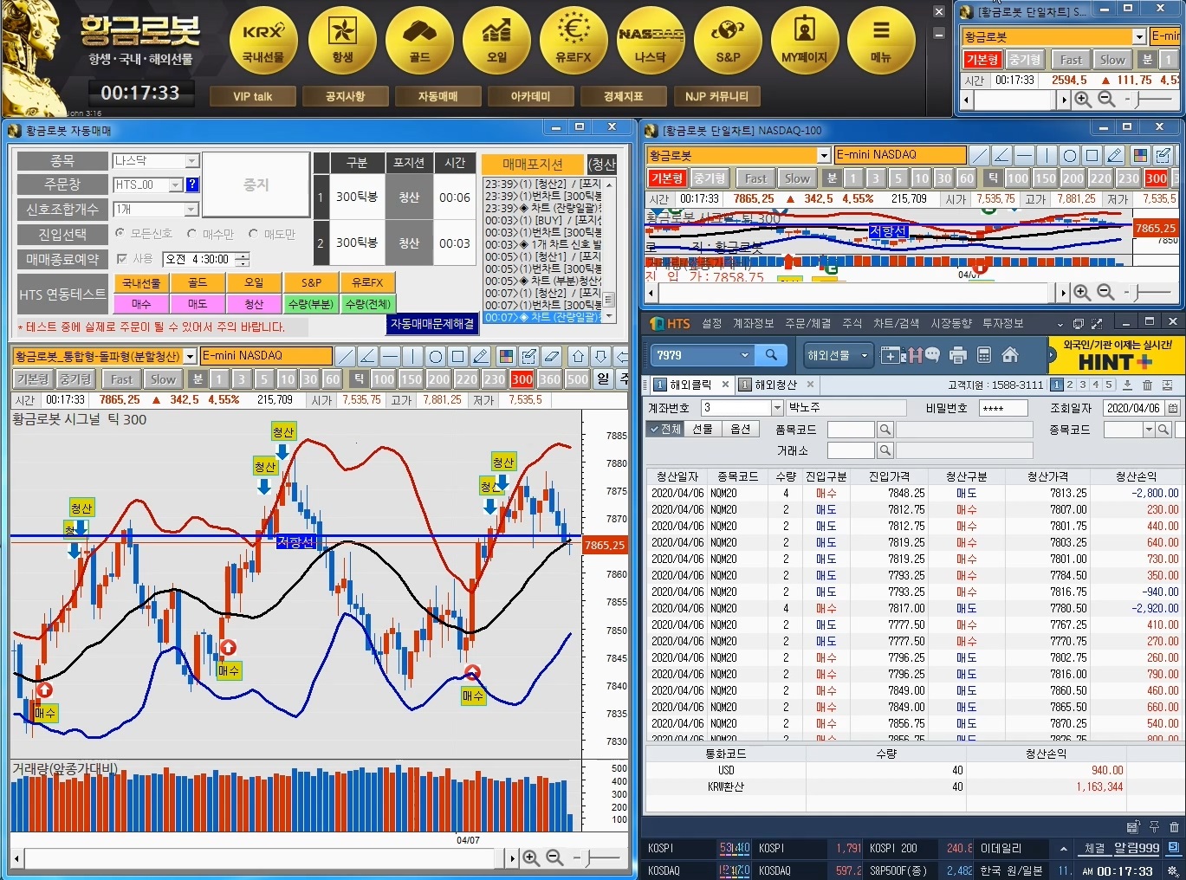Expand 황금로봇 dropdown in NASDAQ-100 chart window
Viewport: 1186px width, 880px height.
tap(824, 155)
